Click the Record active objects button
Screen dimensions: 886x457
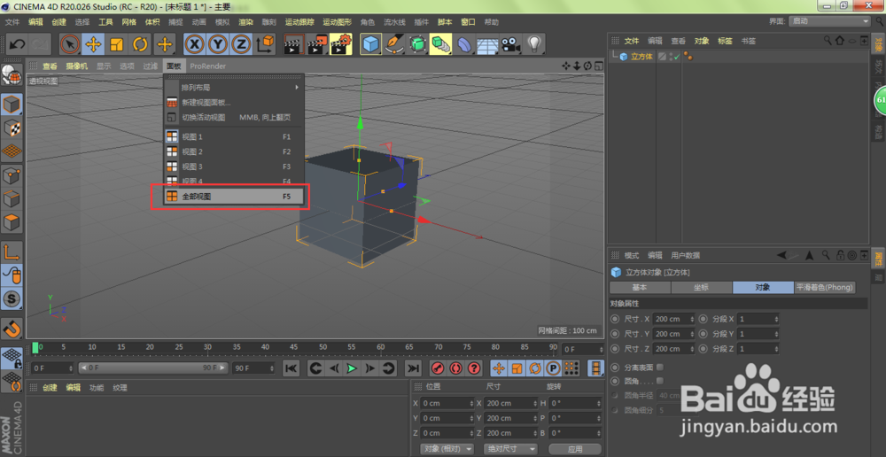pyautogui.click(x=437, y=368)
